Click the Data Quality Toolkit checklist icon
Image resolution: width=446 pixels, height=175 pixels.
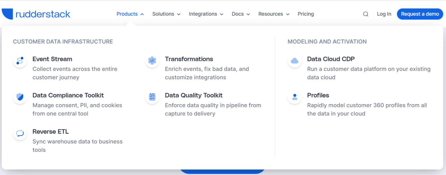(x=152, y=97)
